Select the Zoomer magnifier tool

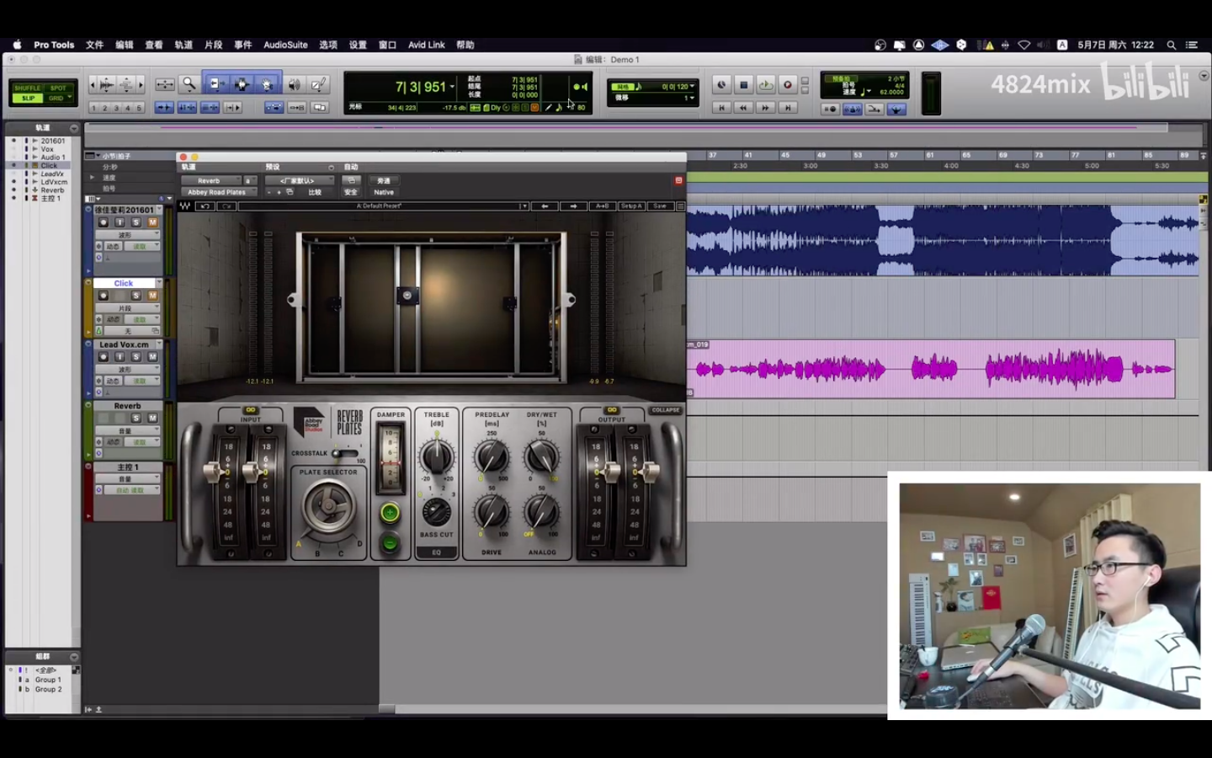click(x=189, y=83)
